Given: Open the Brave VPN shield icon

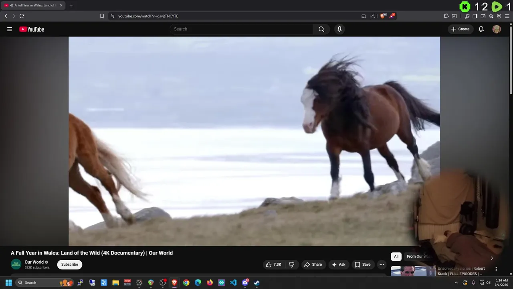Looking at the screenshot, I should tap(499, 16).
